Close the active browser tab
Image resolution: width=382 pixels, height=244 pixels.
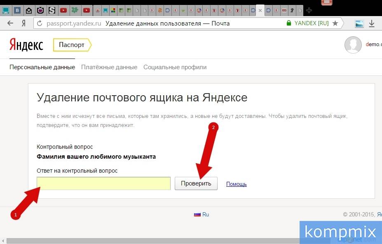point(260,10)
